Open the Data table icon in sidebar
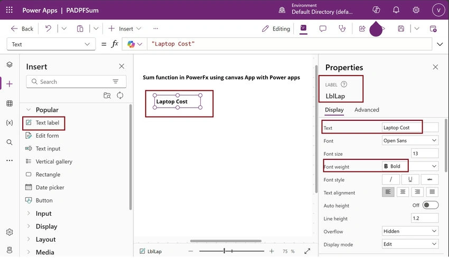 [x=10, y=103]
